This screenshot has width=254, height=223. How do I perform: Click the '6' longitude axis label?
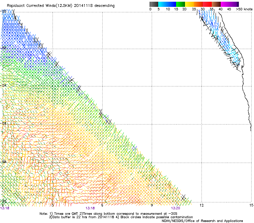[x=102, y=206]
